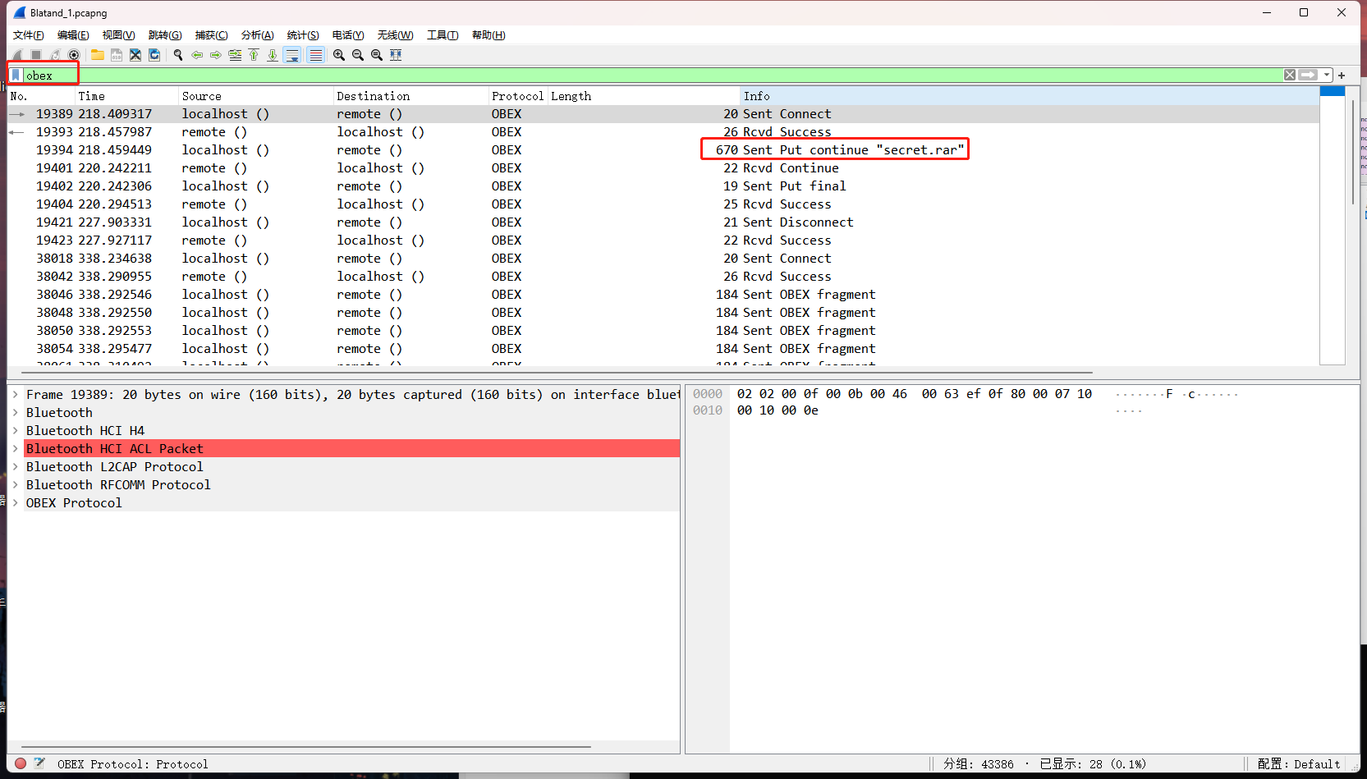Click the expert info red circle icon
This screenshot has height=779, width=1367.
pos(21,763)
